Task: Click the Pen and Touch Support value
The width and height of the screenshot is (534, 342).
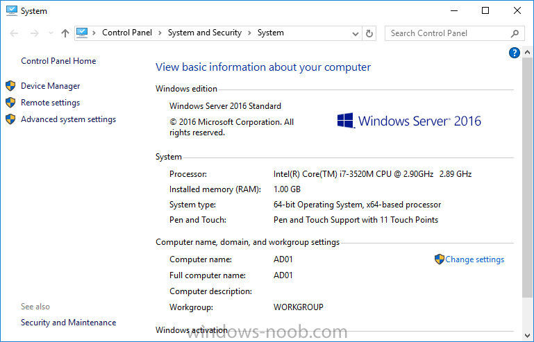Action: 356,220
